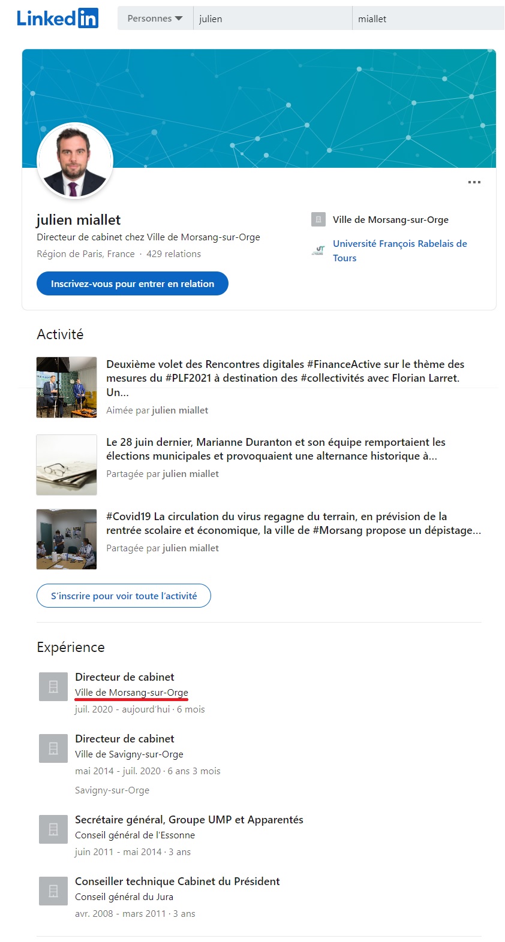Open the Personnes search category dropdown
The height and width of the screenshot is (942, 505).
click(155, 19)
